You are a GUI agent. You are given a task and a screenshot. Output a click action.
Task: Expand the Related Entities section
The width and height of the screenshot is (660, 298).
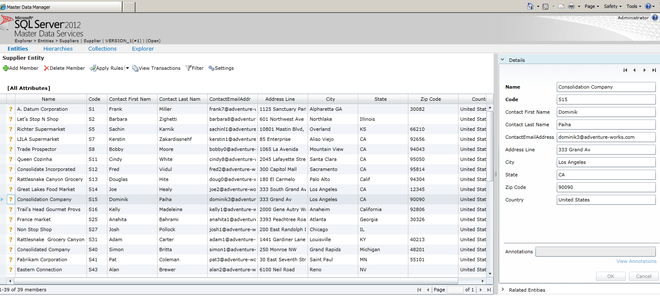tap(502, 290)
